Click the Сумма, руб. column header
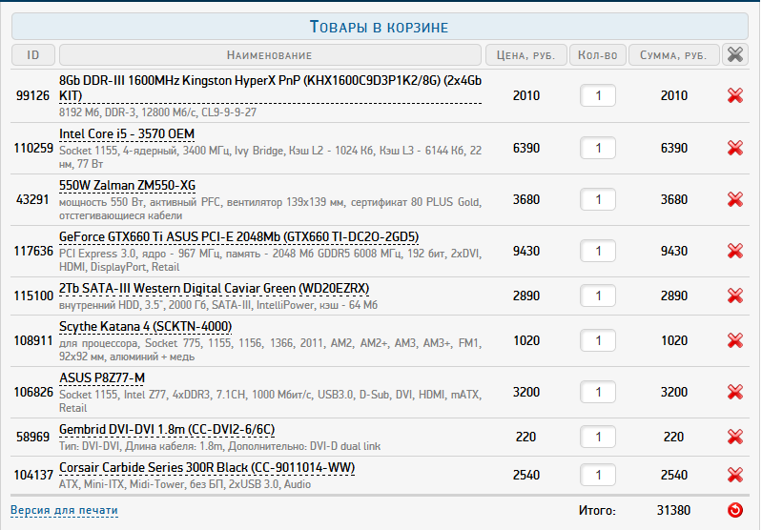The image size is (762, 530). pos(674,55)
